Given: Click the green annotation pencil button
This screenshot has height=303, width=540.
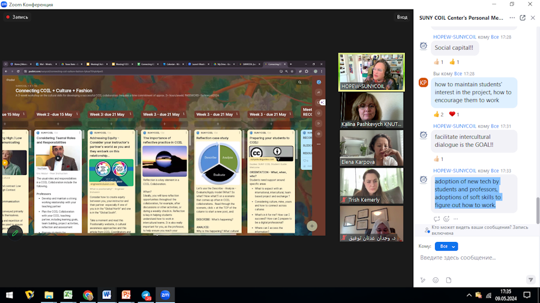Looking at the screenshot, I should coord(15,233).
